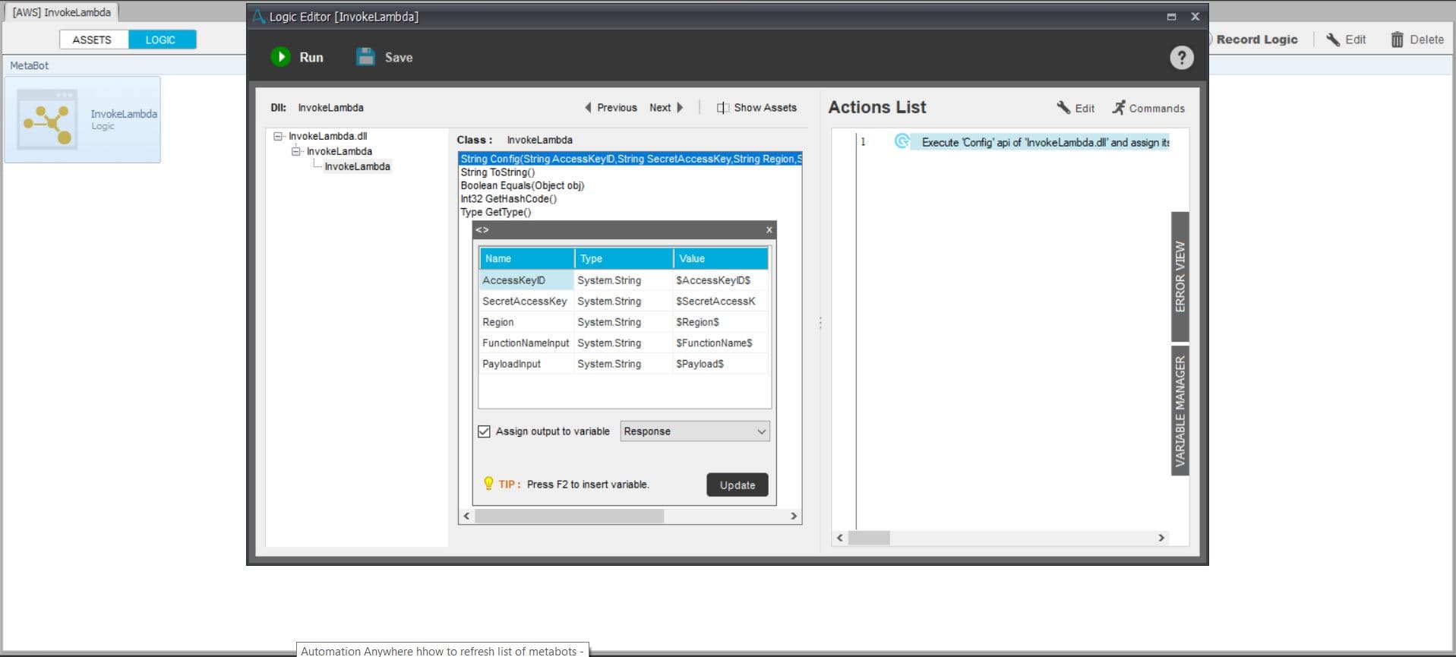Click the InvokeLambda MetaBot logic thumbnail
The width and height of the screenshot is (1456, 657).
pos(47,118)
